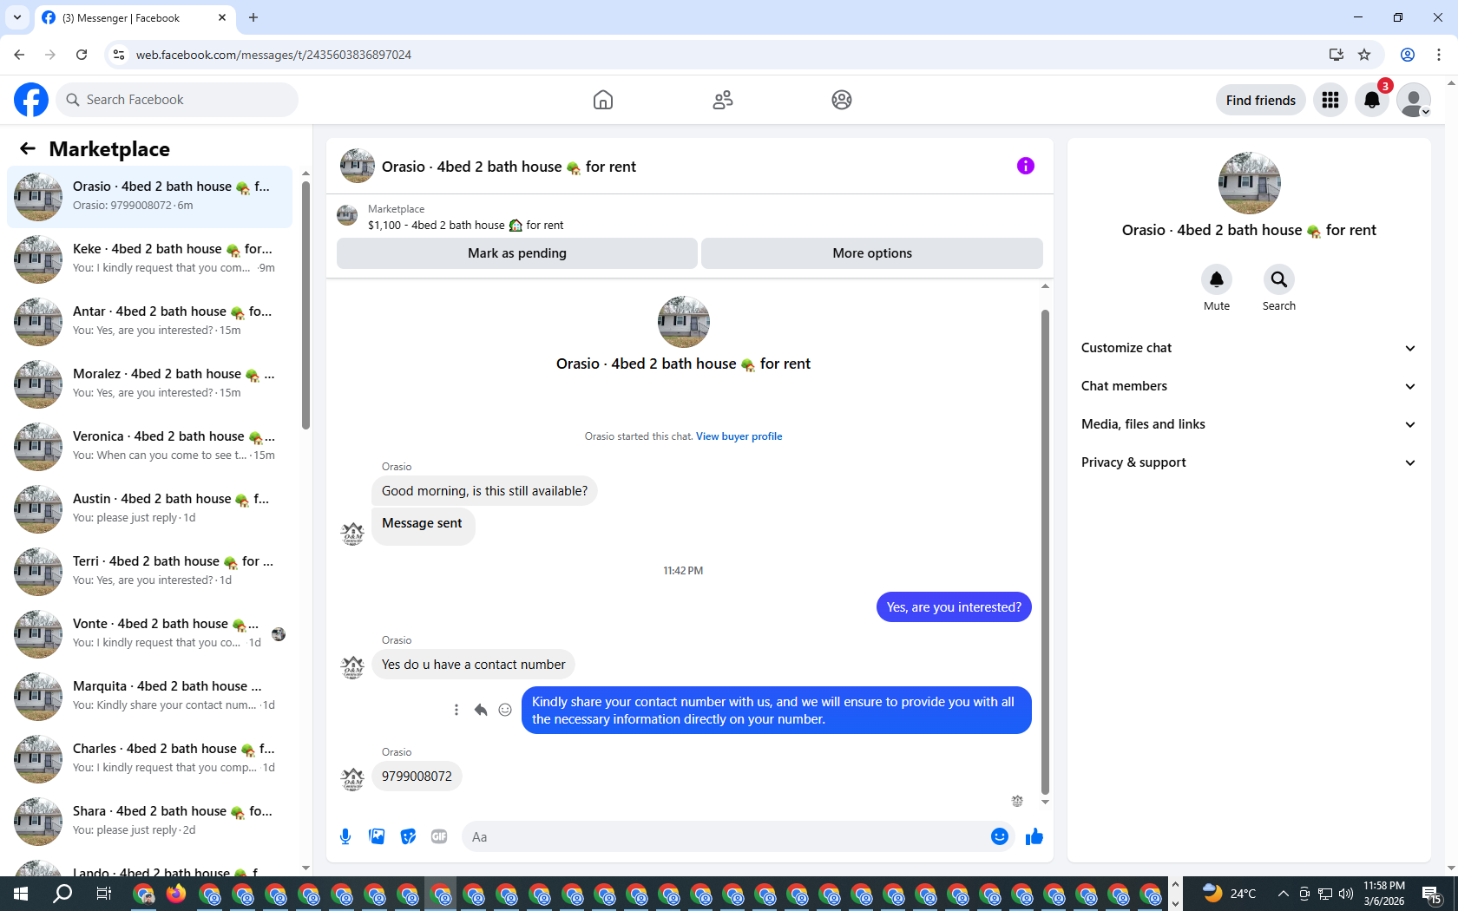
Task: Reply to the contact number message
Action: [481, 710]
